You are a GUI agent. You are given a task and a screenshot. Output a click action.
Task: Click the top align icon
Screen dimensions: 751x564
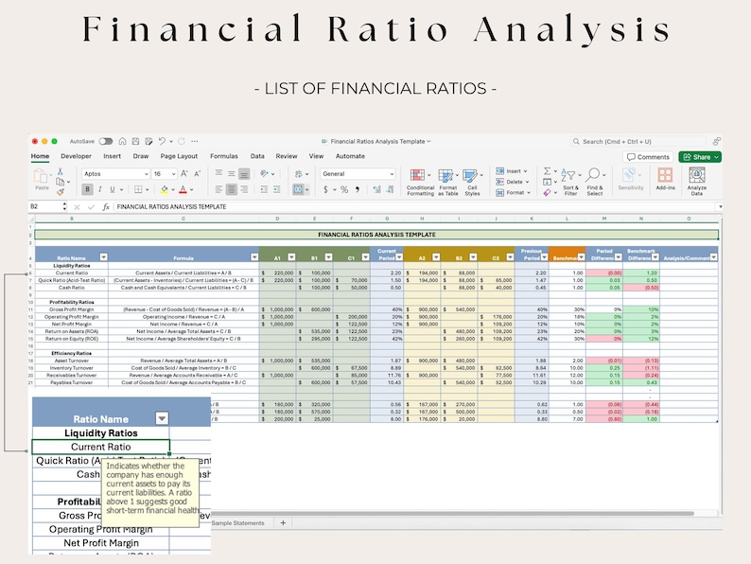click(x=218, y=173)
